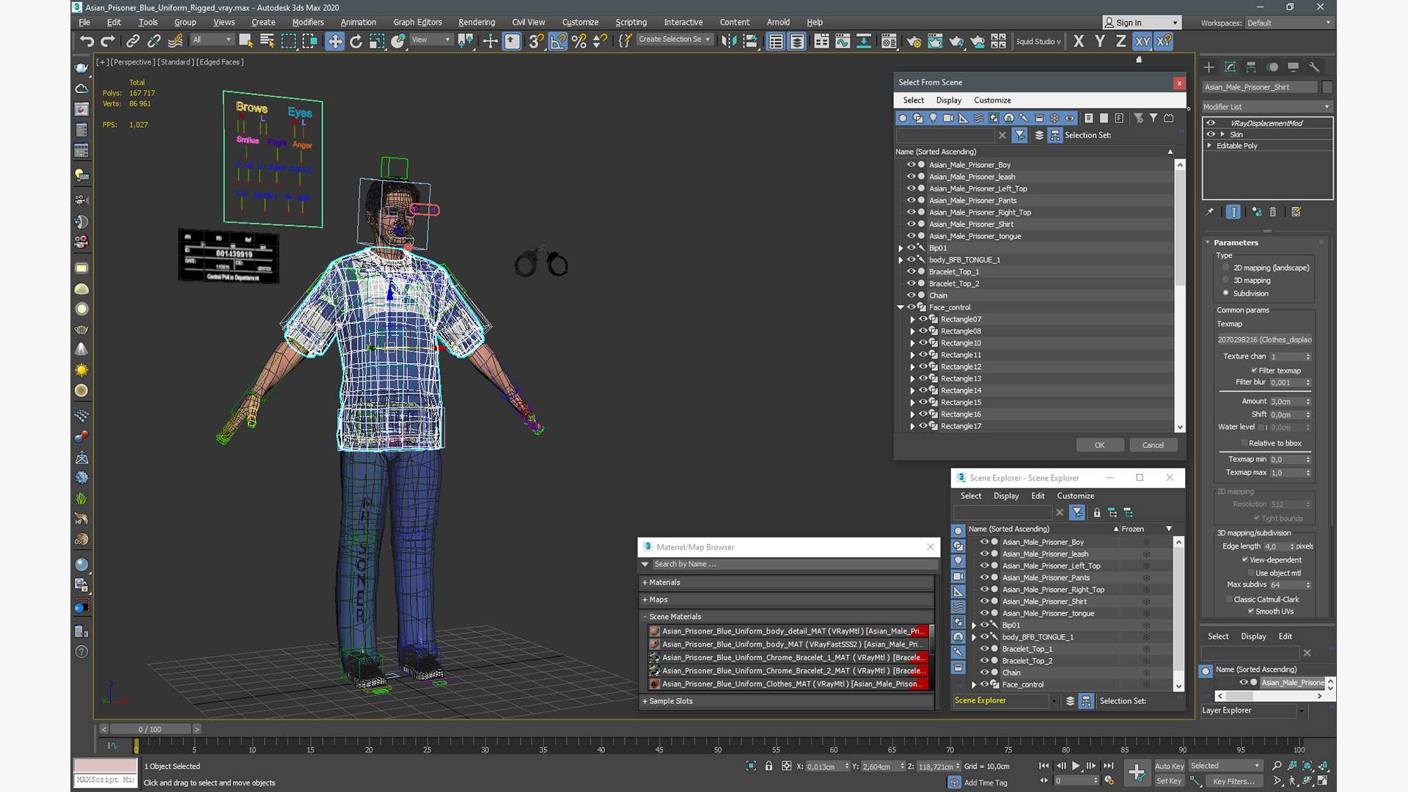Image resolution: width=1408 pixels, height=792 pixels.
Task: Restrict transform to Z axis
Action: tap(1121, 41)
